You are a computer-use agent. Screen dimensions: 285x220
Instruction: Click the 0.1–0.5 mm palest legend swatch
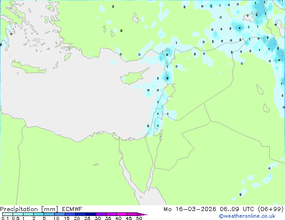pyautogui.click(x=8, y=214)
